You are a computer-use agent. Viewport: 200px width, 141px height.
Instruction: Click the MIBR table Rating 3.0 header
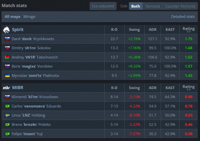click(189, 88)
